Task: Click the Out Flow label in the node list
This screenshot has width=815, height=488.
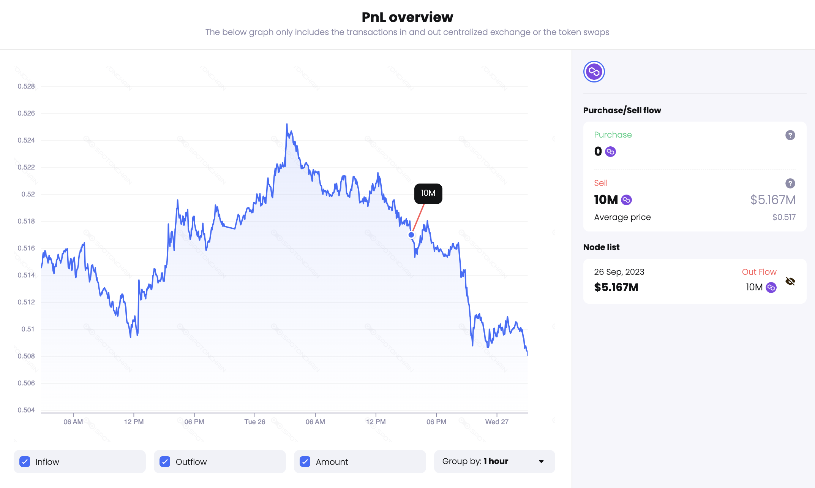Action: click(x=759, y=272)
